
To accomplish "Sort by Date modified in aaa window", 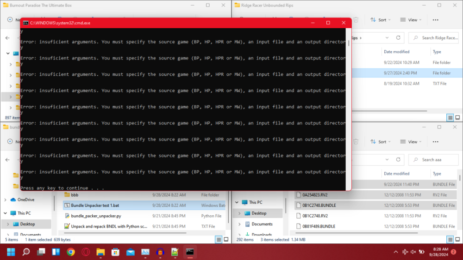I will click(397, 174).
